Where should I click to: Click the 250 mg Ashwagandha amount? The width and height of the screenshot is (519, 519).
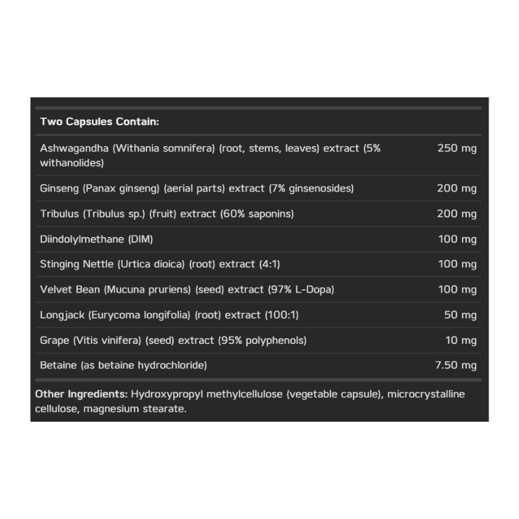tap(457, 149)
